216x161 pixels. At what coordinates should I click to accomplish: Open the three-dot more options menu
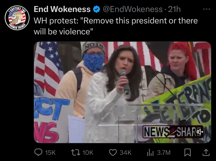[207, 9]
